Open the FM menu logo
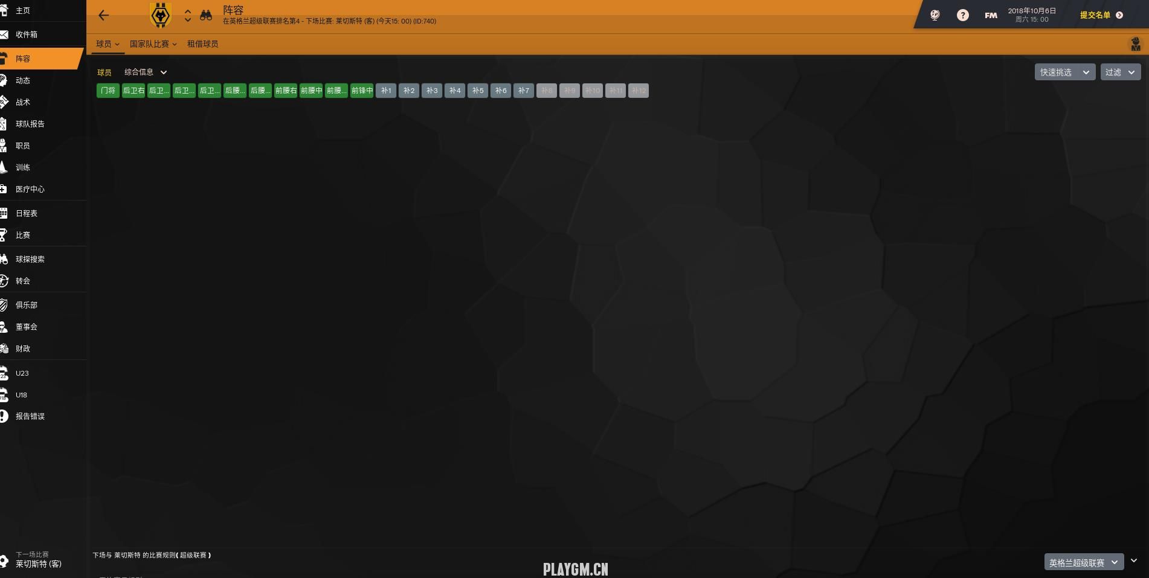 [x=991, y=15]
